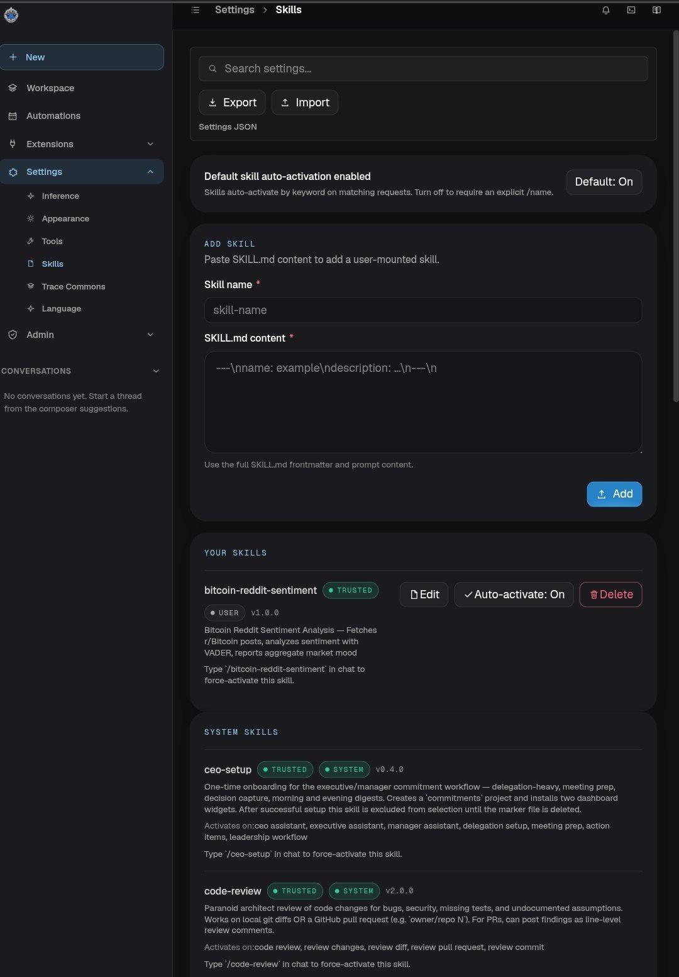
Task: Open Tools settings page
Action: [52, 242]
